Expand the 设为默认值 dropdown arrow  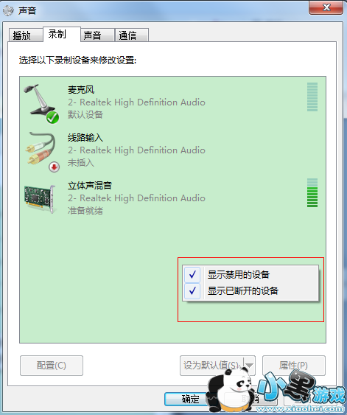(249, 366)
